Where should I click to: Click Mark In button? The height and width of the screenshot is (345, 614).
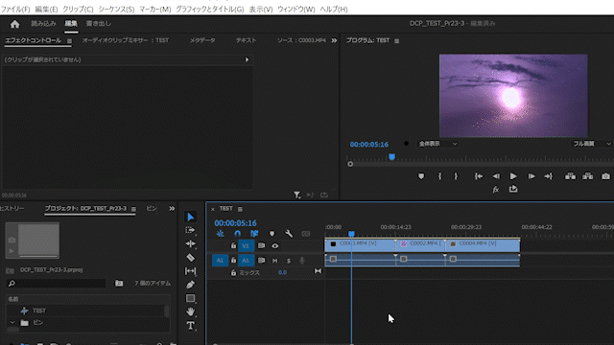[439, 176]
